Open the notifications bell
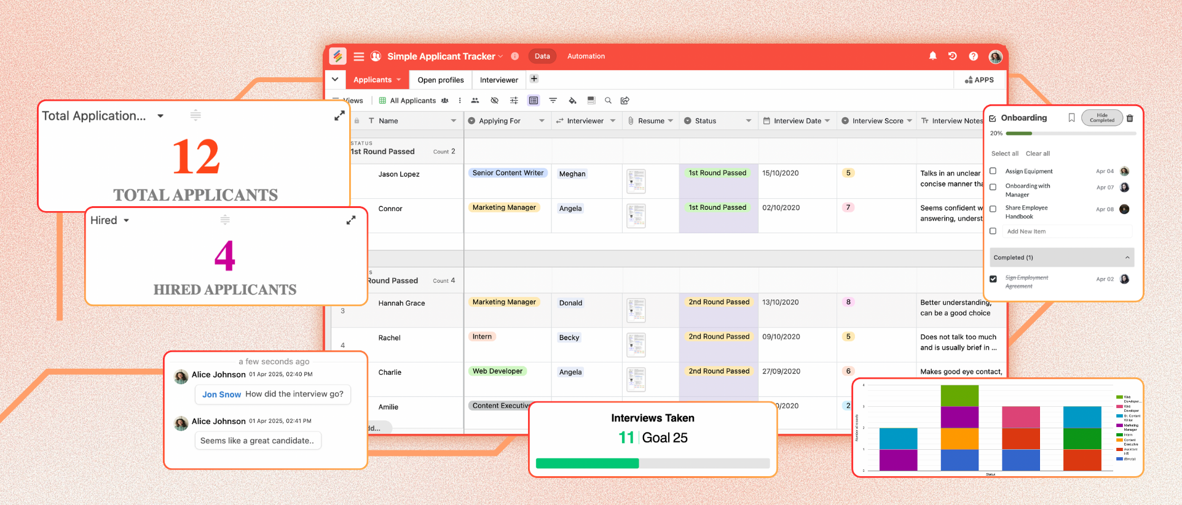Image resolution: width=1182 pixels, height=505 pixels. click(932, 56)
